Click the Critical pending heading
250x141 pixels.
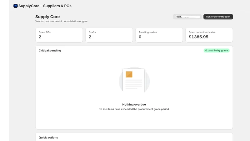coord(50,50)
